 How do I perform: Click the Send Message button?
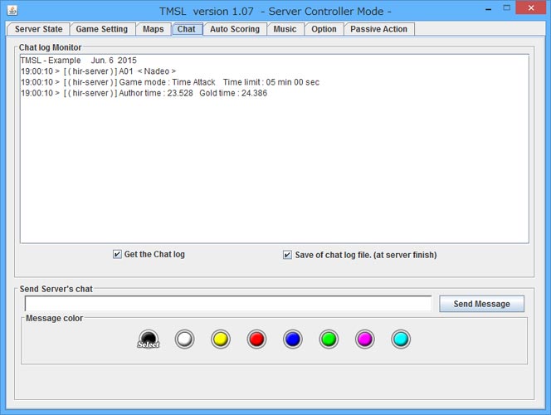point(481,304)
